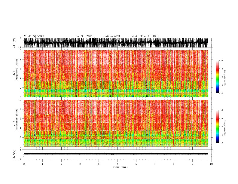This screenshot has height=184, width=238.
Task: Click the 'Time (min)' axis label
Action: tap(120, 167)
